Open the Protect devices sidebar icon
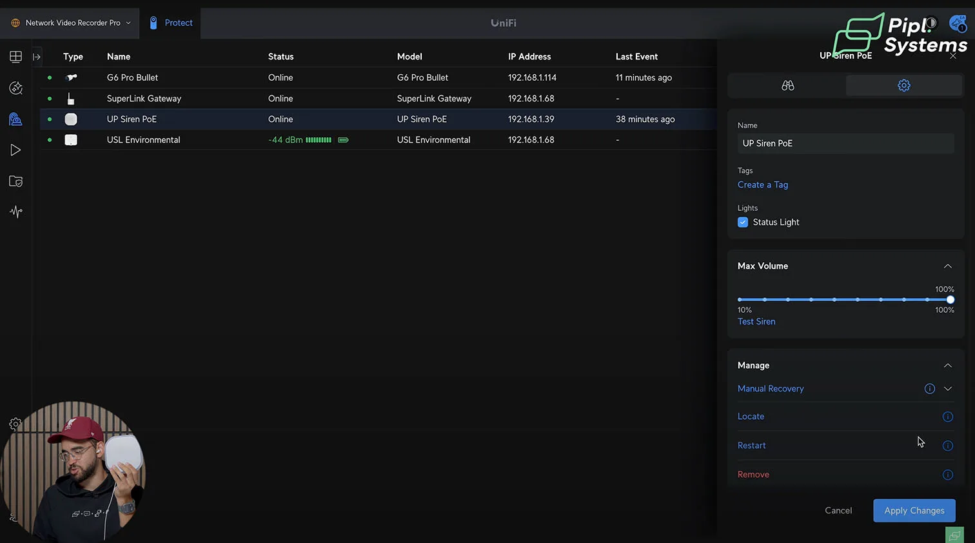Image resolution: width=975 pixels, height=543 pixels. [x=15, y=119]
